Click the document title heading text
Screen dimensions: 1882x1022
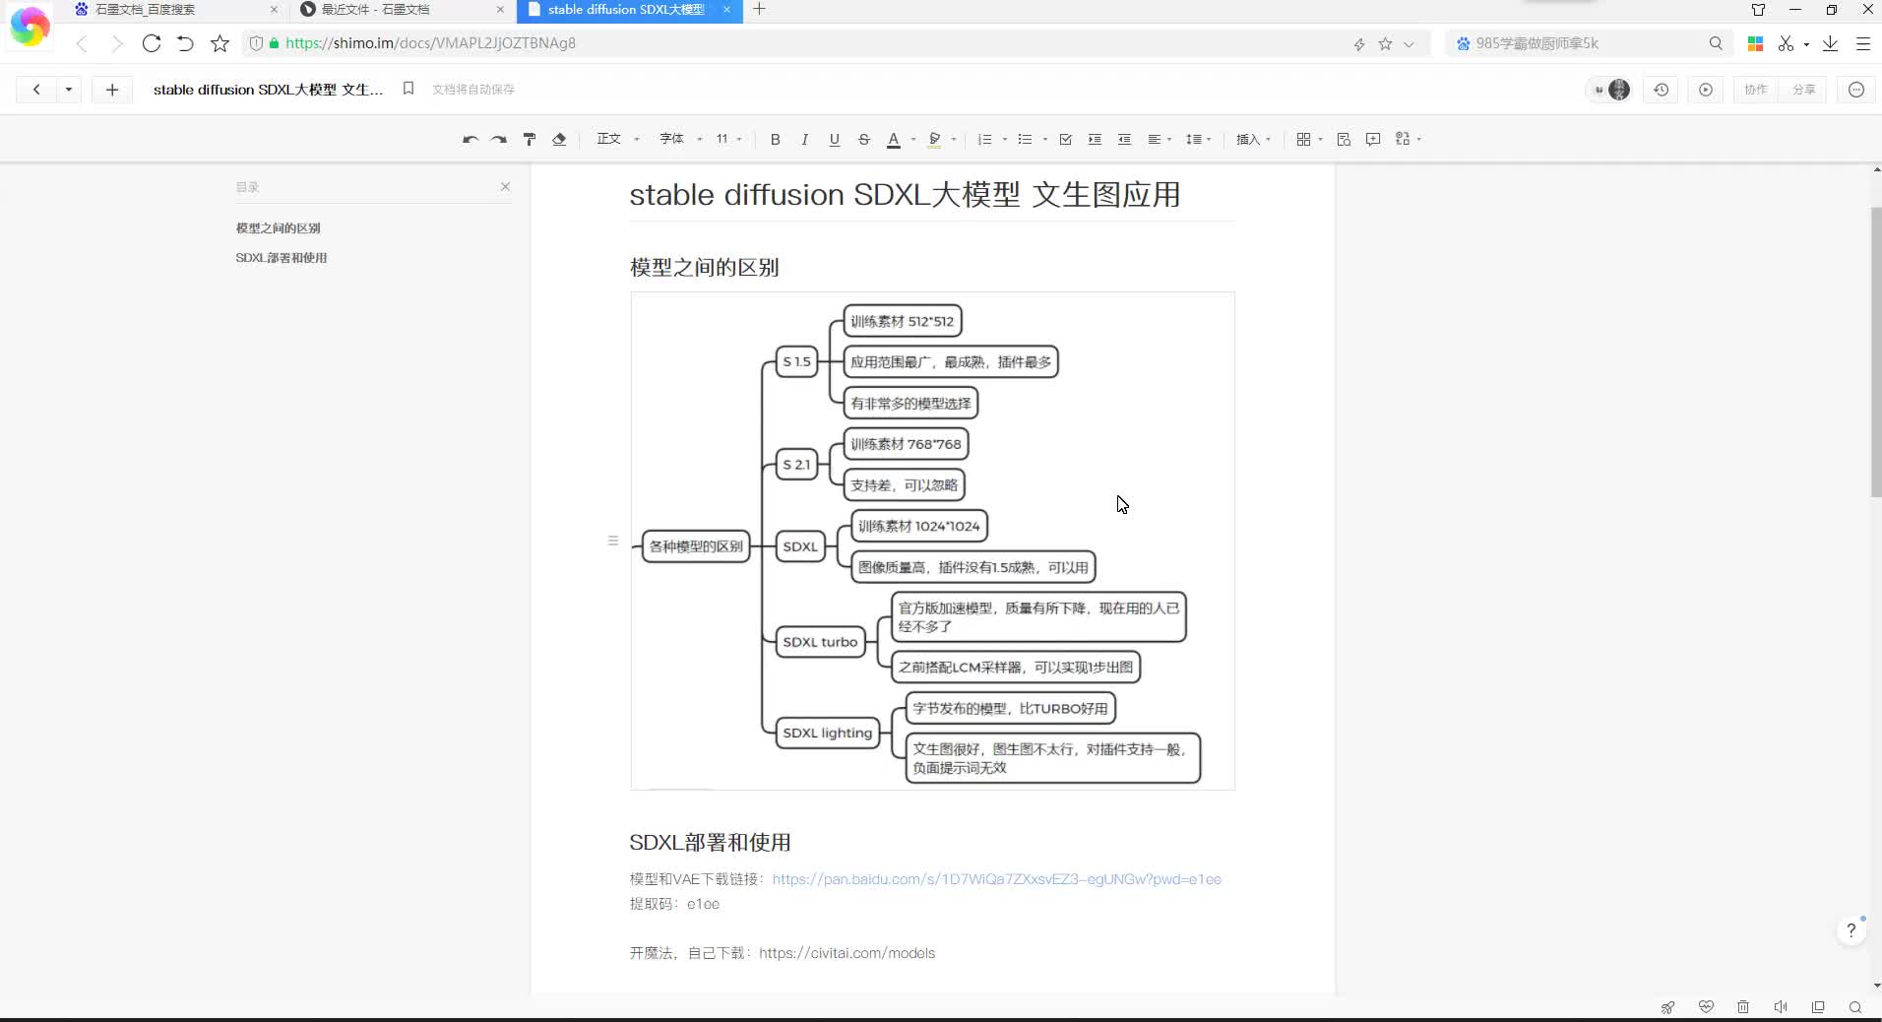905,195
